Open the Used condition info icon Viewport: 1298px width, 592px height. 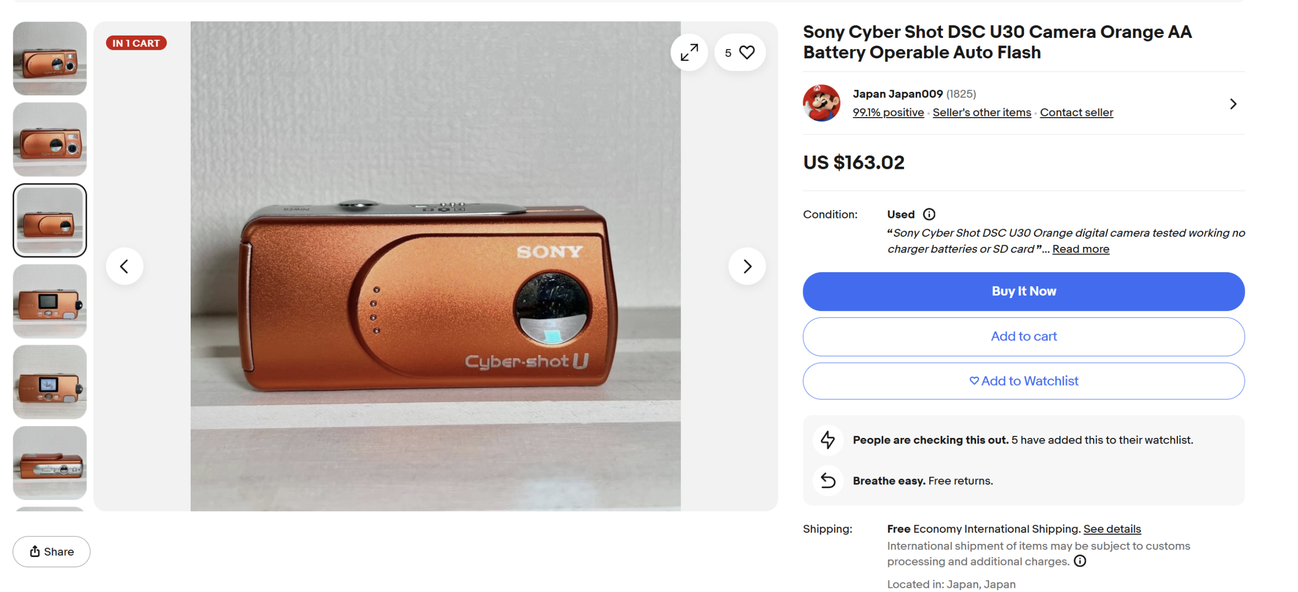click(x=929, y=214)
